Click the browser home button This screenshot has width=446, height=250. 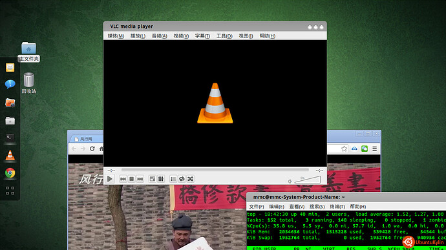tap(101, 149)
